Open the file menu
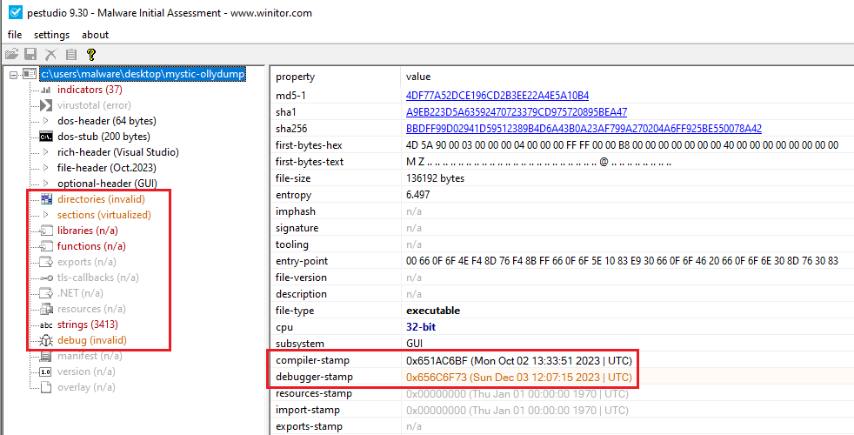Viewport: 854px width, 435px height. [x=15, y=35]
